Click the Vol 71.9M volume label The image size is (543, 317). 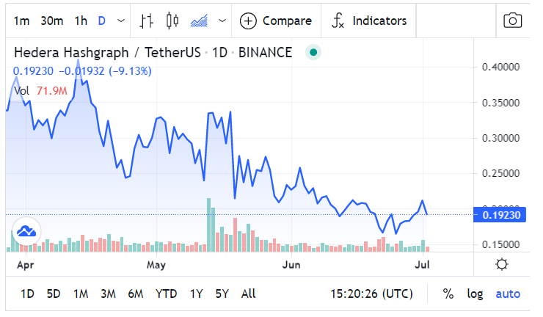click(x=40, y=91)
